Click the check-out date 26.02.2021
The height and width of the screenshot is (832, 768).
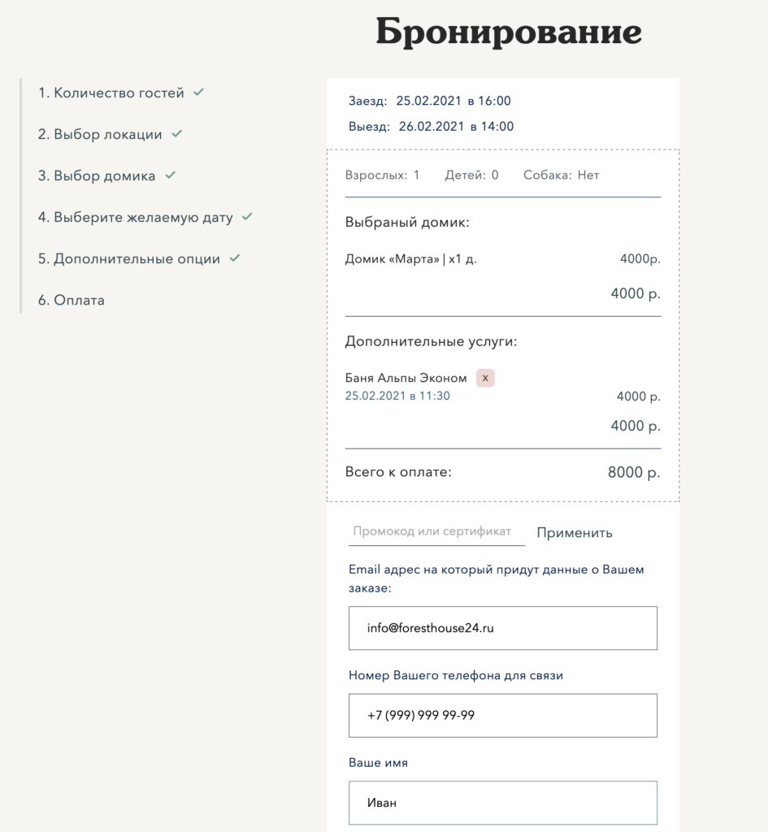point(432,126)
